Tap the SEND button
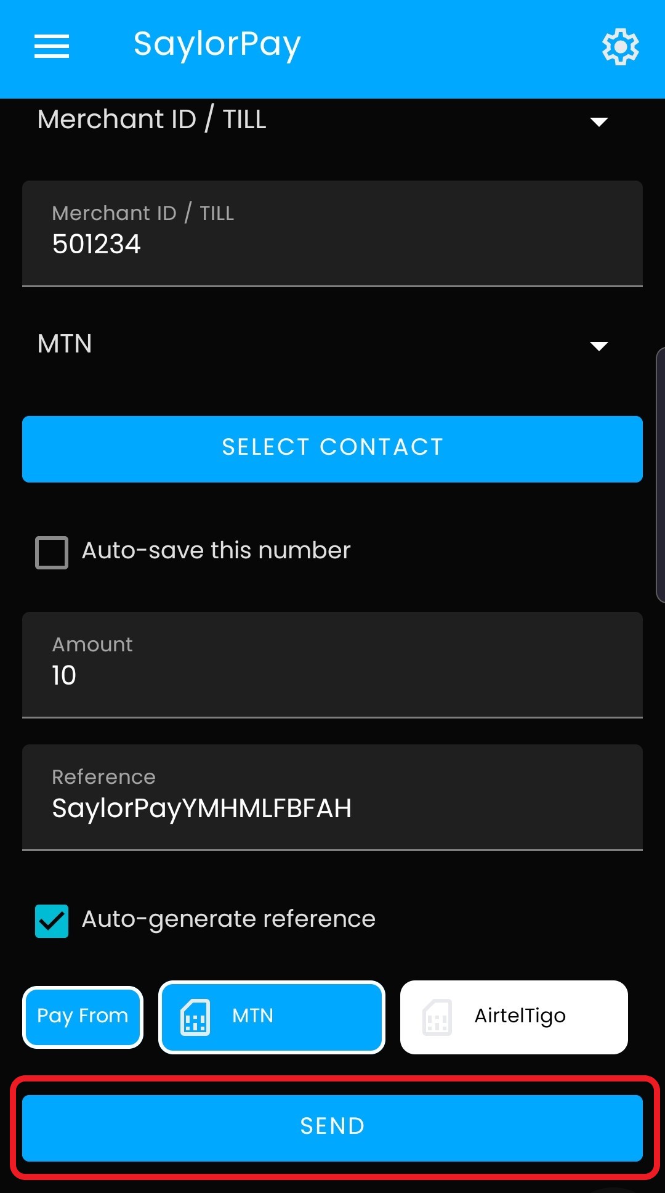This screenshot has height=1193, width=665. point(332,1128)
